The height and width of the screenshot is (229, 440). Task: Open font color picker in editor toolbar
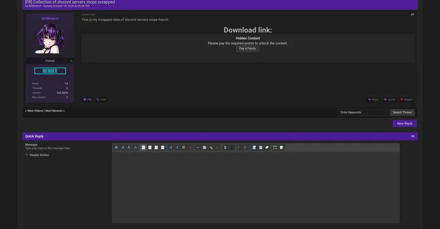coord(183,147)
